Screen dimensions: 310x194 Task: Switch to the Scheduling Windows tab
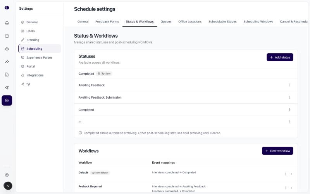click(x=258, y=22)
